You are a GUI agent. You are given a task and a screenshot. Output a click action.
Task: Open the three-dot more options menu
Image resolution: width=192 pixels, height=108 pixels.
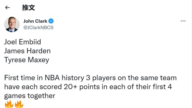[x=183, y=21]
